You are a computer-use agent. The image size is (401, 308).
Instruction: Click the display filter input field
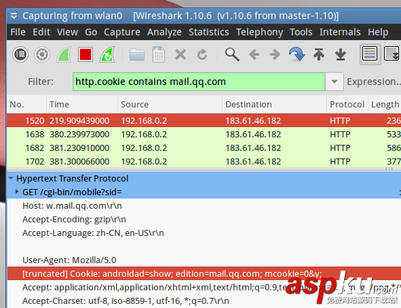[x=199, y=82]
